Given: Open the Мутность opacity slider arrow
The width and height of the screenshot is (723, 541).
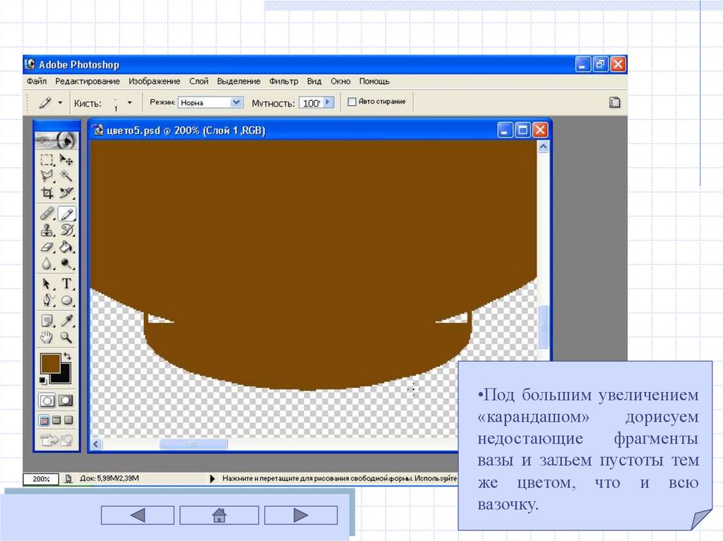Looking at the screenshot, I should coord(327,103).
